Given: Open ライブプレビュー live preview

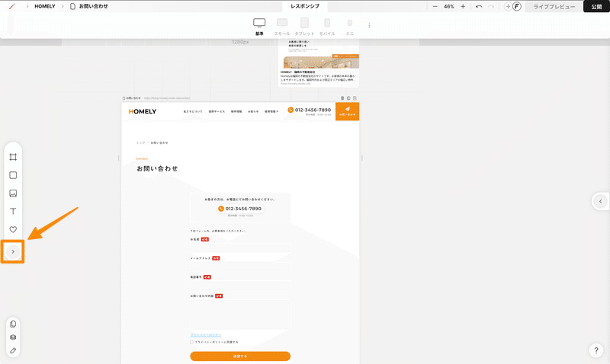Looking at the screenshot, I should point(554,7).
